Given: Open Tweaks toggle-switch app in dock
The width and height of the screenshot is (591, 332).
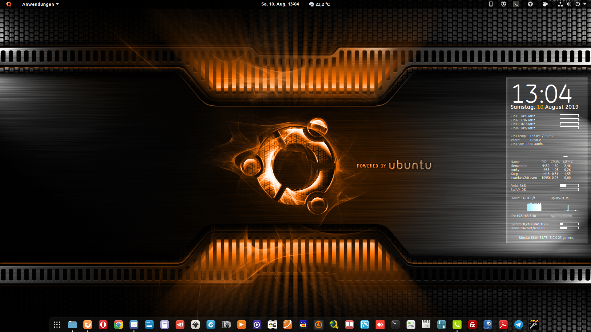Looking at the screenshot, I should [411, 325].
